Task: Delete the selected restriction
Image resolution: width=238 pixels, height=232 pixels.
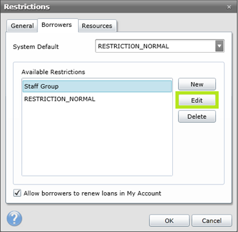Action: click(x=197, y=116)
